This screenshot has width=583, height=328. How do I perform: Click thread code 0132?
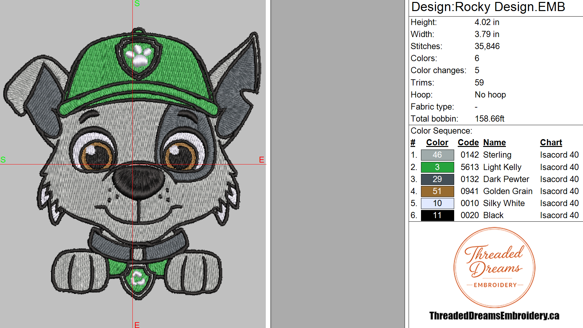coord(470,179)
